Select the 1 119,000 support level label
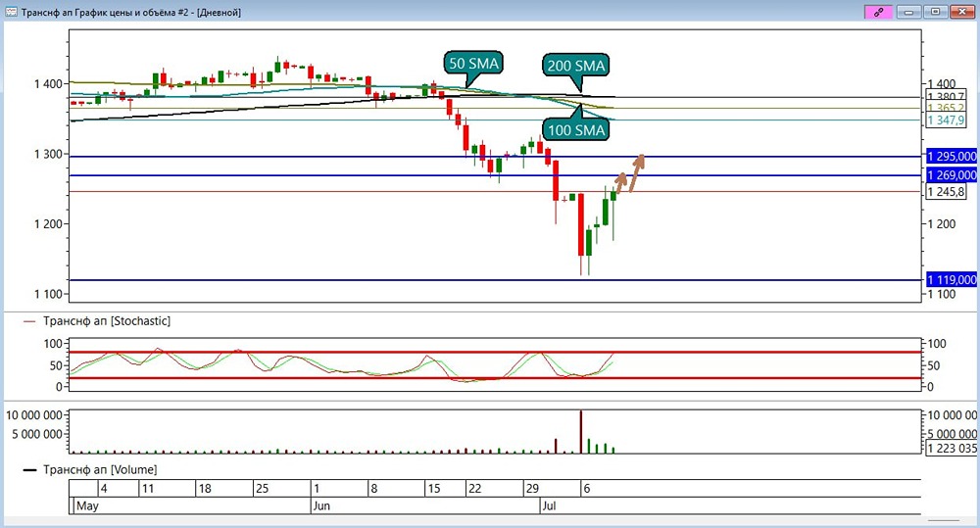The image size is (980, 528). [x=952, y=280]
